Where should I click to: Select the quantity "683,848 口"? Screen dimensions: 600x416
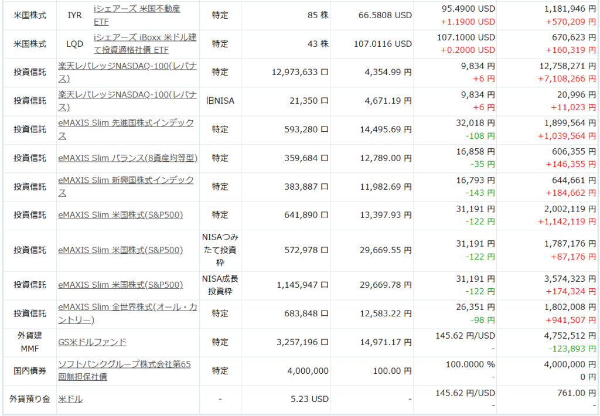[x=306, y=313]
